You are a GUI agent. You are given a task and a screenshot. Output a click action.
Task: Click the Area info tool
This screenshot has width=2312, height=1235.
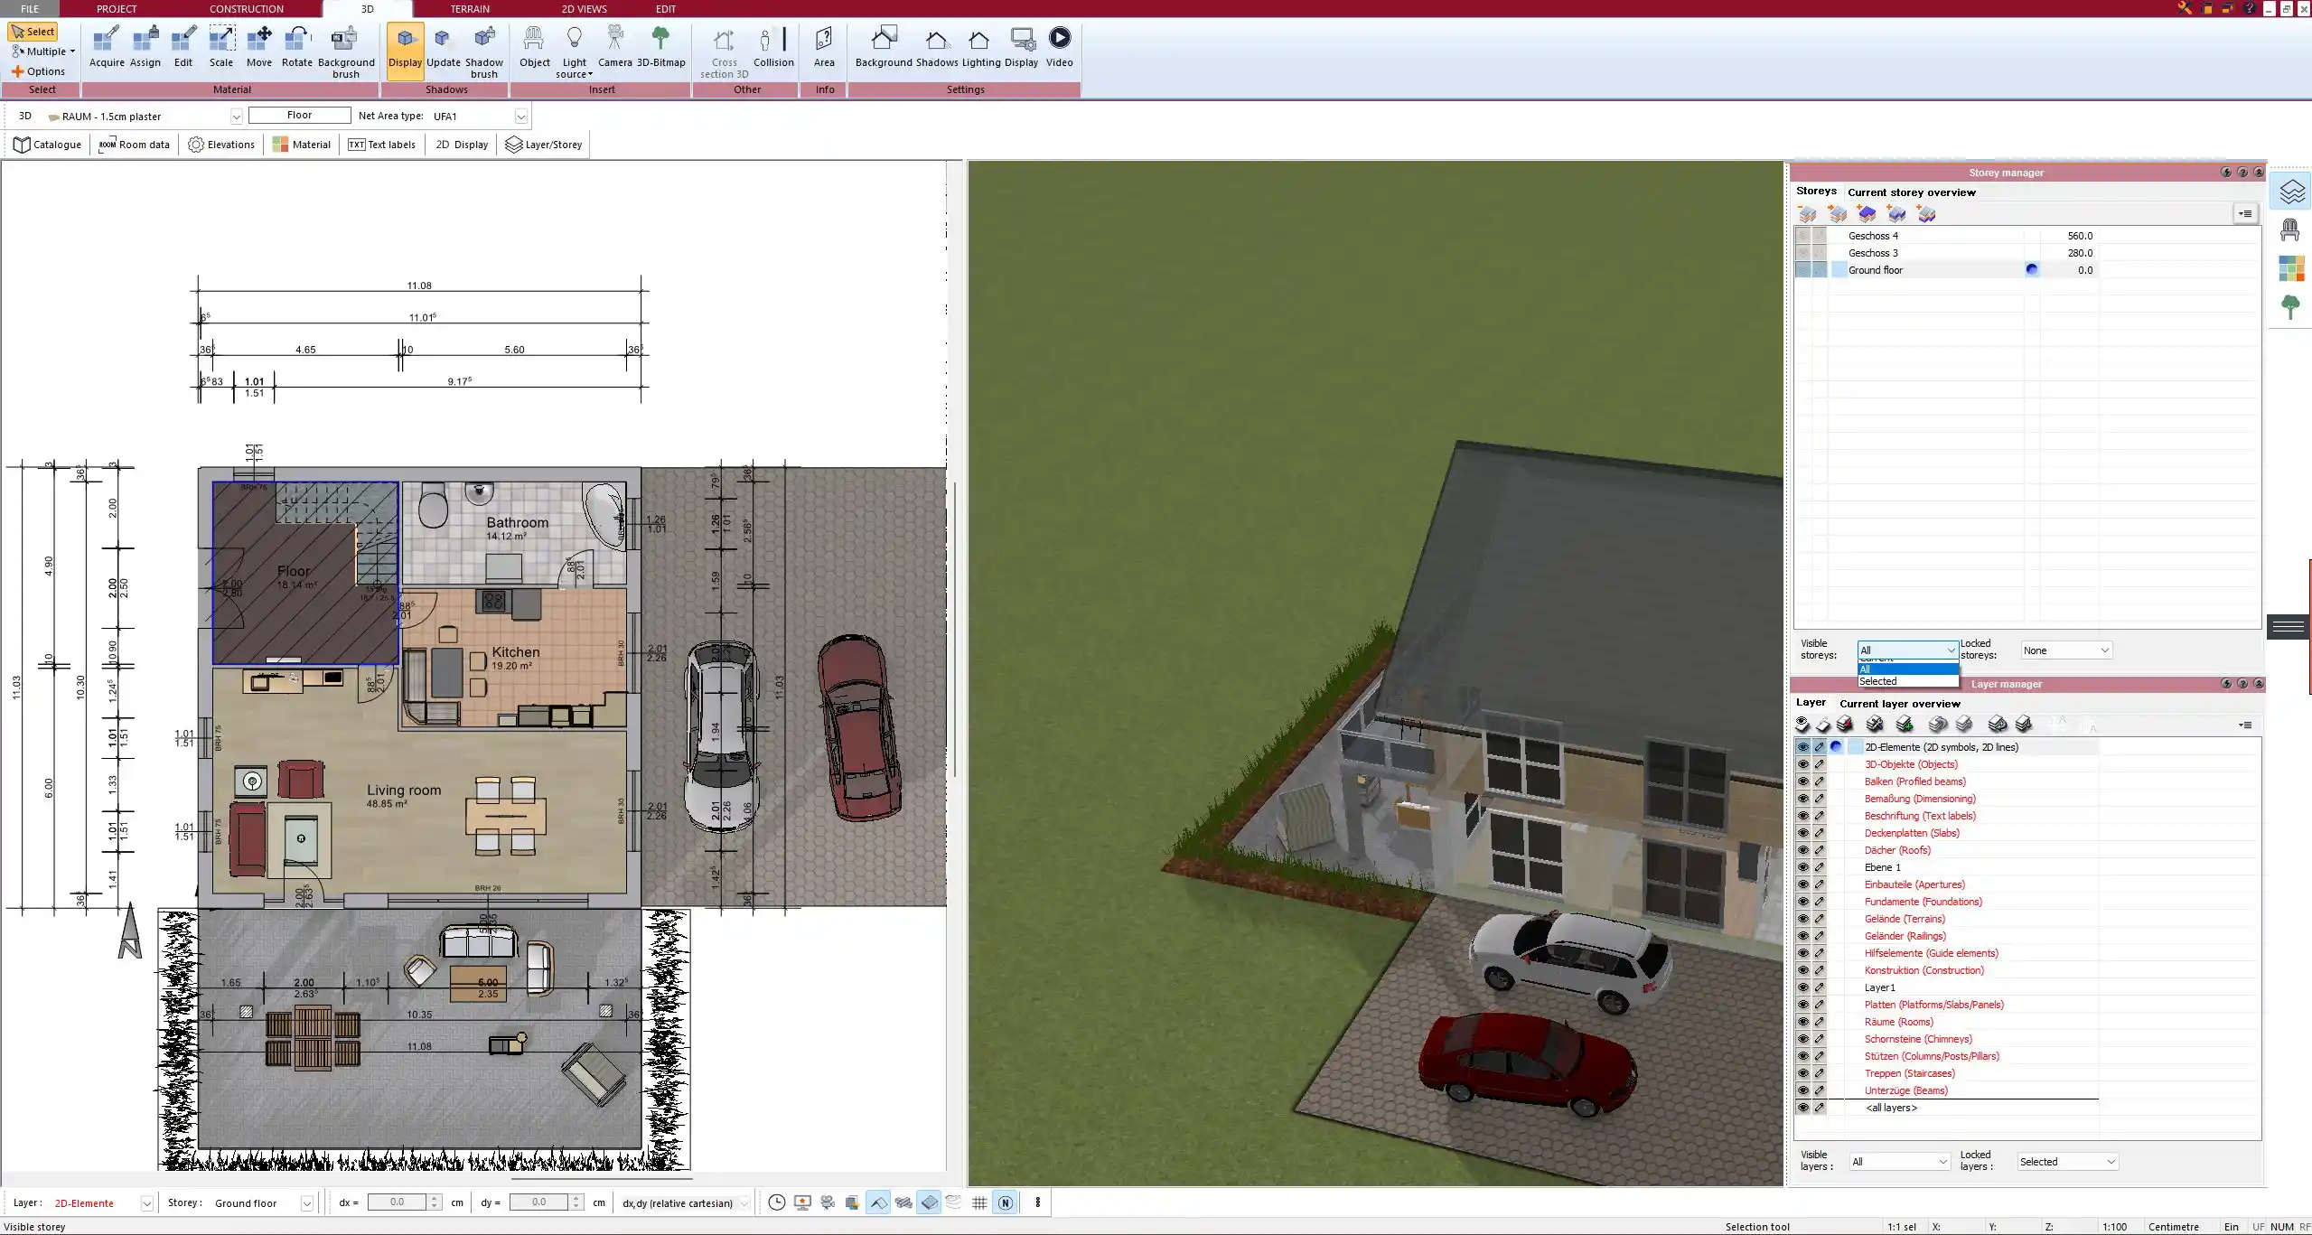tap(824, 48)
